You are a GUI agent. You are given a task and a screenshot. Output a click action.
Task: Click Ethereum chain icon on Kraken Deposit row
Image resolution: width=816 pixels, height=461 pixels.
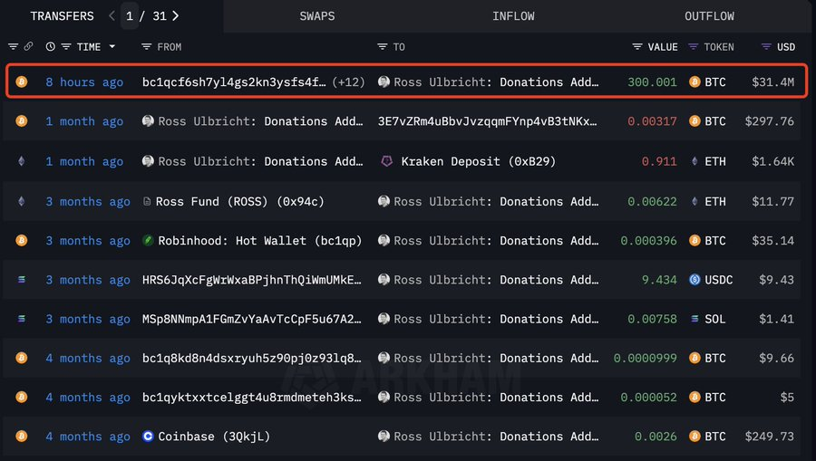pos(22,161)
